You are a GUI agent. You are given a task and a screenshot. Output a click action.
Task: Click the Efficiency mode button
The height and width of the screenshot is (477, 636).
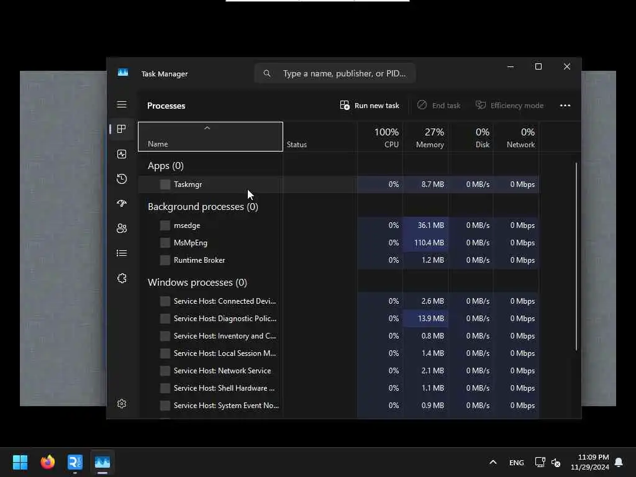tap(509, 106)
